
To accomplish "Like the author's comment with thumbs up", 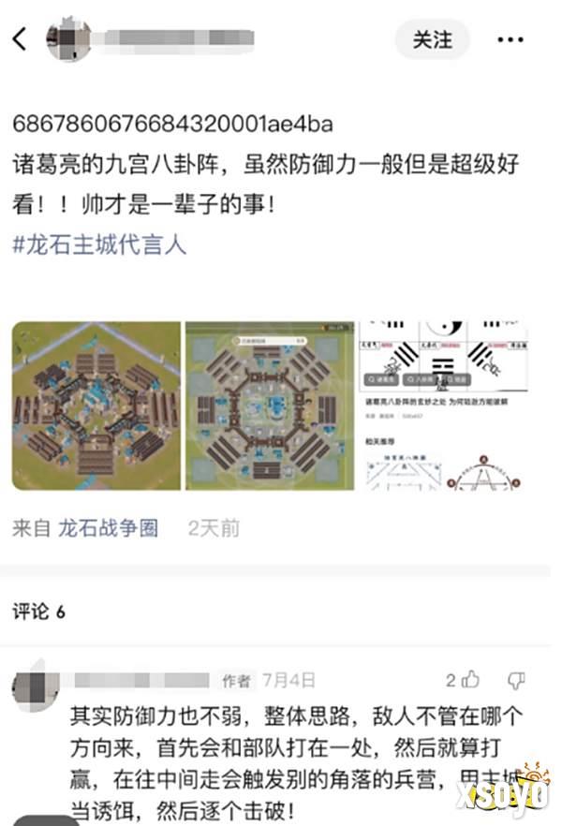I will click(470, 680).
